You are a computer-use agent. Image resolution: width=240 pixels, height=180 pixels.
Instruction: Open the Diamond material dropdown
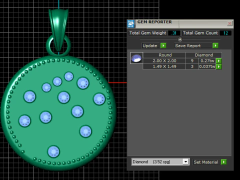pyautogui.click(x=185, y=161)
